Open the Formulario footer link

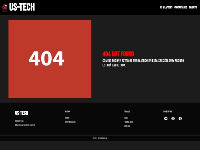[x=129, y=122]
